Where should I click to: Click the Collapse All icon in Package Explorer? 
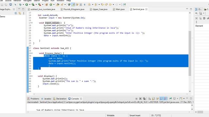point(16,13)
